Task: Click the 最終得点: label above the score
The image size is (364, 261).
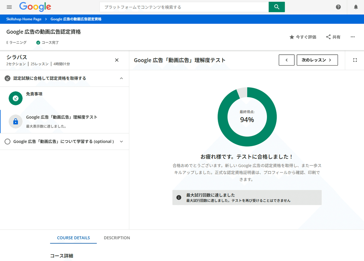Action: coord(247,112)
